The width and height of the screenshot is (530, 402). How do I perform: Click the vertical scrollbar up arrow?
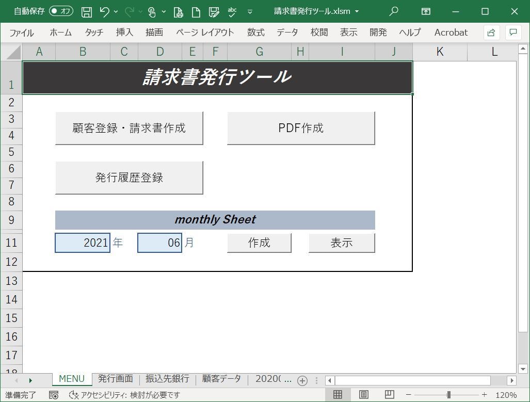(523, 49)
